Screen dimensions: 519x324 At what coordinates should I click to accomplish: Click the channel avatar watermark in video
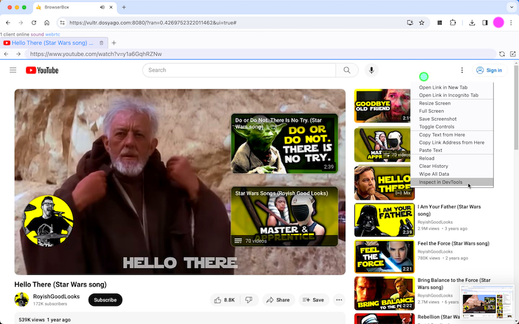(x=47, y=220)
